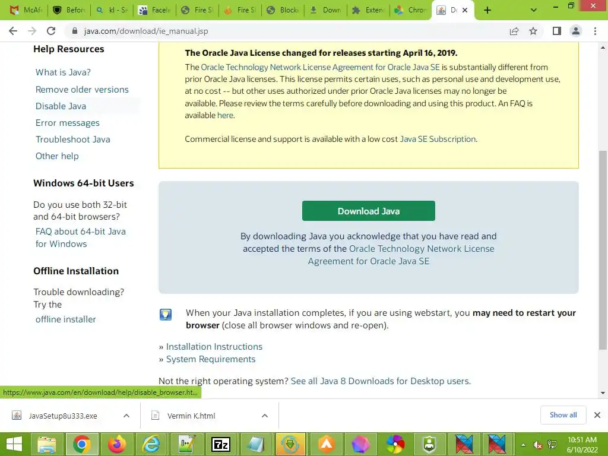
Task: Switch to the Block tab
Action: click(x=283, y=10)
